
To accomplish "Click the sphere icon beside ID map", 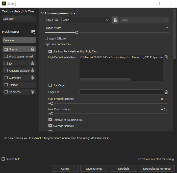I will point(33,64).
